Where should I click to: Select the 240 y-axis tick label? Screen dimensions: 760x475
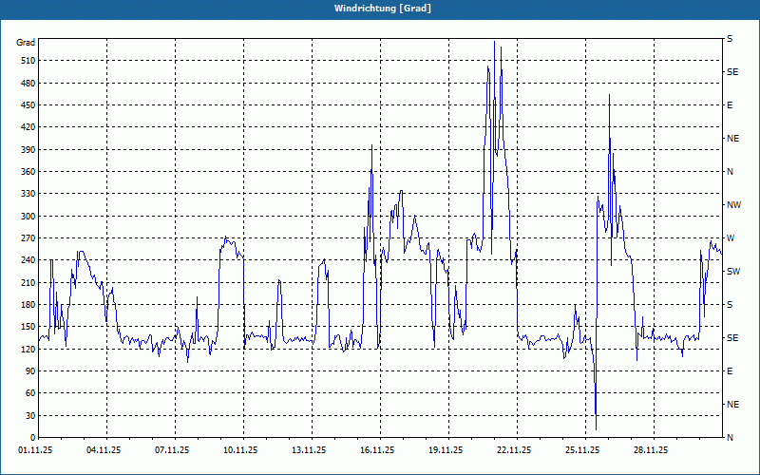coord(28,260)
